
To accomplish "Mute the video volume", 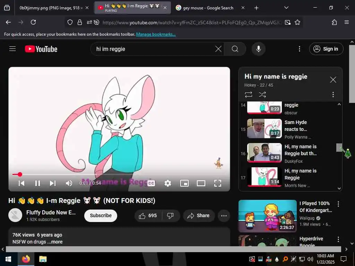I will pos(69,183).
